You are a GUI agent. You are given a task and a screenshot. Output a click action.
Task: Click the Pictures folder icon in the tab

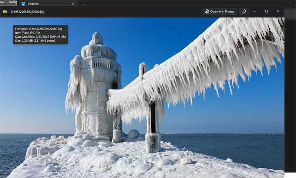pyautogui.click(x=23, y=4)
